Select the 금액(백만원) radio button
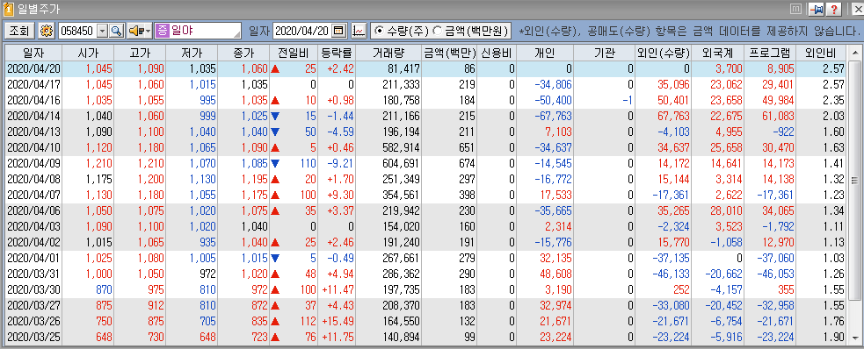Viewport: 864px width, 349px height. pos(438,31)
